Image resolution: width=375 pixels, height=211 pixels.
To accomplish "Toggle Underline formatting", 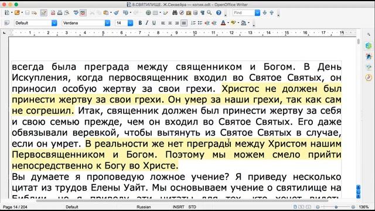I will point(154,23).
